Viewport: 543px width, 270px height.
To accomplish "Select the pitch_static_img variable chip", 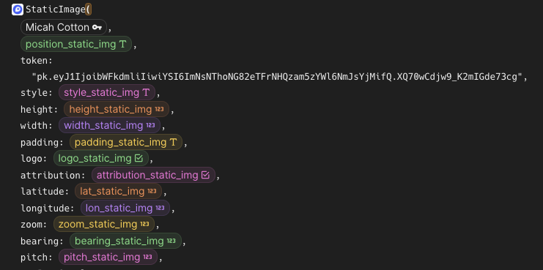I will (108, 258).
